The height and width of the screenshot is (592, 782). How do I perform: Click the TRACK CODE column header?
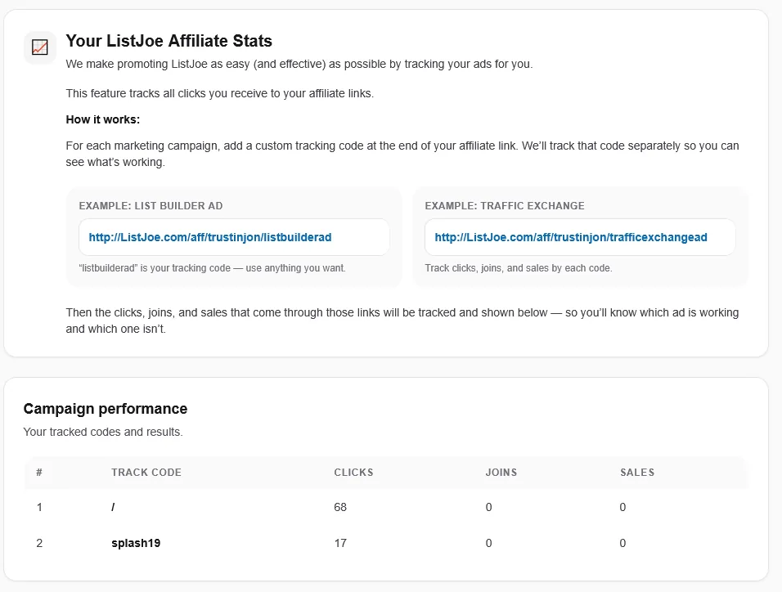tap(146, 473)
